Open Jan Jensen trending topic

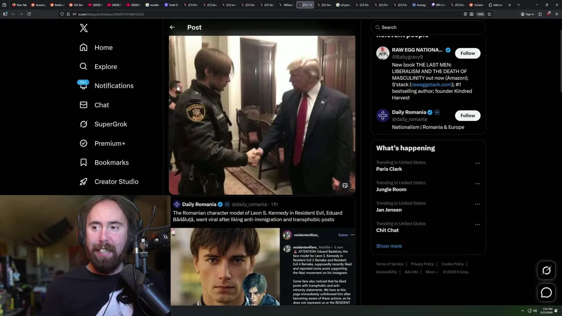click(x=389, y=210)
